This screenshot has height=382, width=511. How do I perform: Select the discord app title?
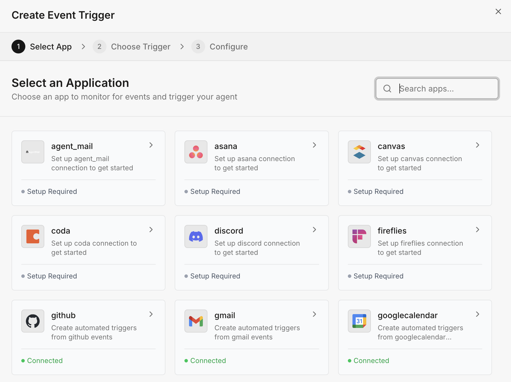pyautogui.click(x=229, y=231)
